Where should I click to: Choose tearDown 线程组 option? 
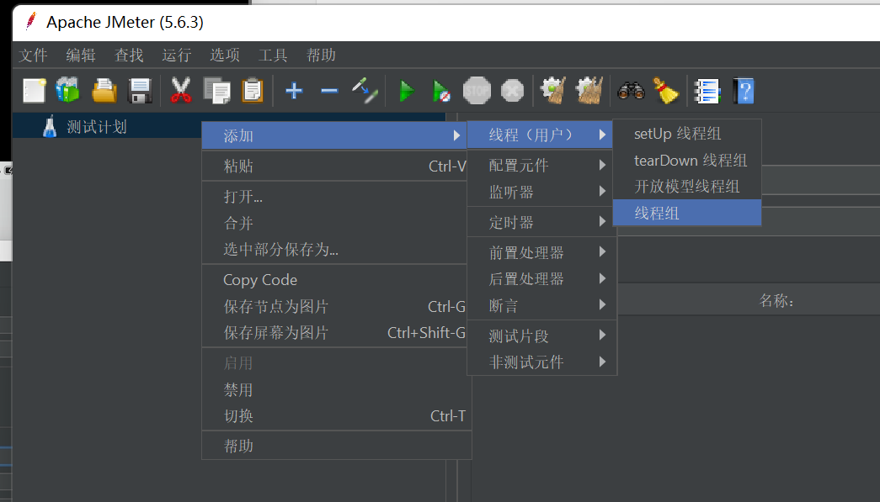687,161
